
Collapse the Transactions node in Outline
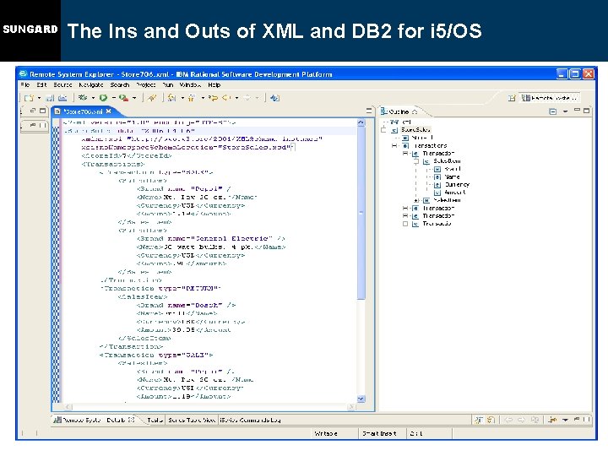click(394, 146)
